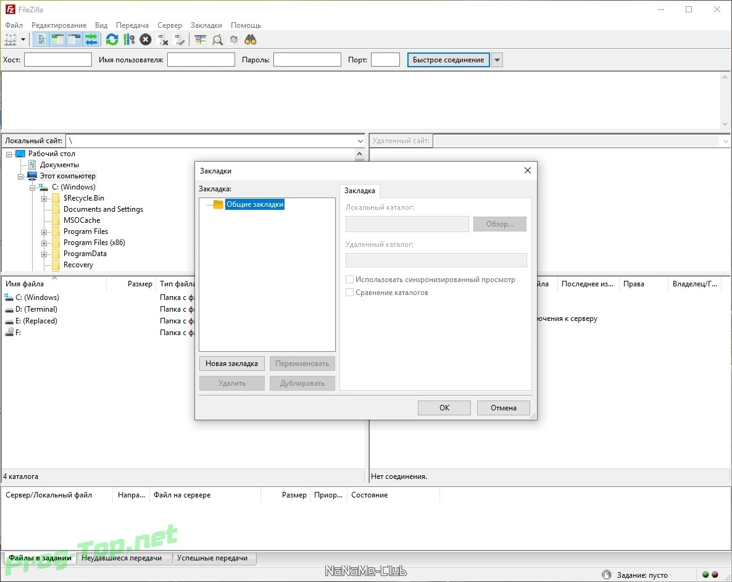The image size is (732, 582).
Task: Open the Site Manager icon
Action: 10,40
